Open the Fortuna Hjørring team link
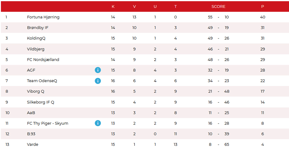Image resolution: width=289 pixels, height=150 pixels. pos(43,17)
